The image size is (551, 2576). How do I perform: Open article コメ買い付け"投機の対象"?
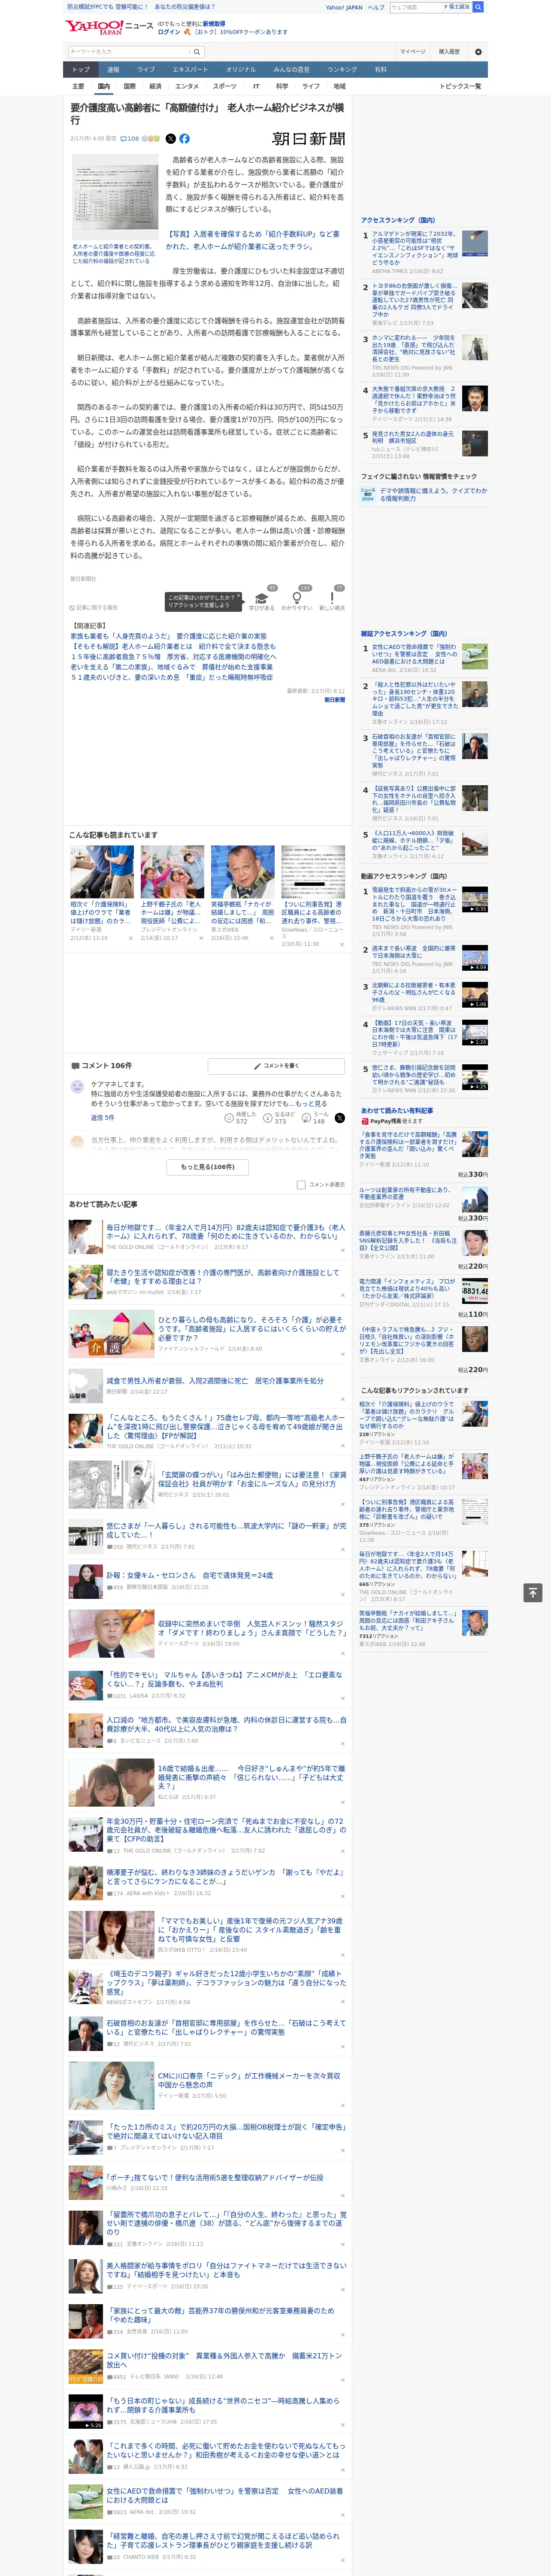click(x=225, y=2360)
